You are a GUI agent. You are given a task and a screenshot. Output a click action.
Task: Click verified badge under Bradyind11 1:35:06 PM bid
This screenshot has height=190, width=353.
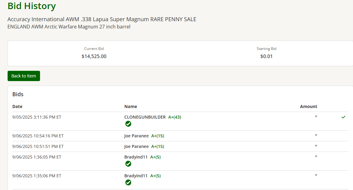[128, 182]
